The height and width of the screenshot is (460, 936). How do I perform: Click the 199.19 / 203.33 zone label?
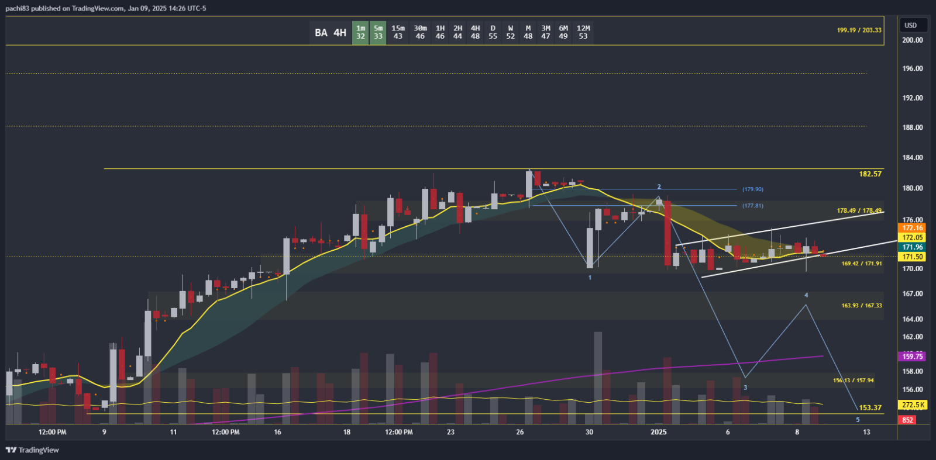point(859,30)
